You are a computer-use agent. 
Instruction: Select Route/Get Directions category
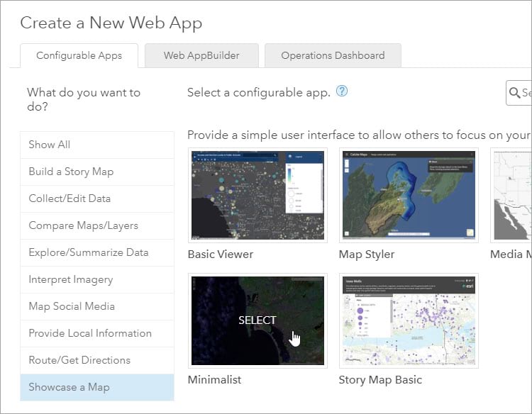tap(96, 360)
